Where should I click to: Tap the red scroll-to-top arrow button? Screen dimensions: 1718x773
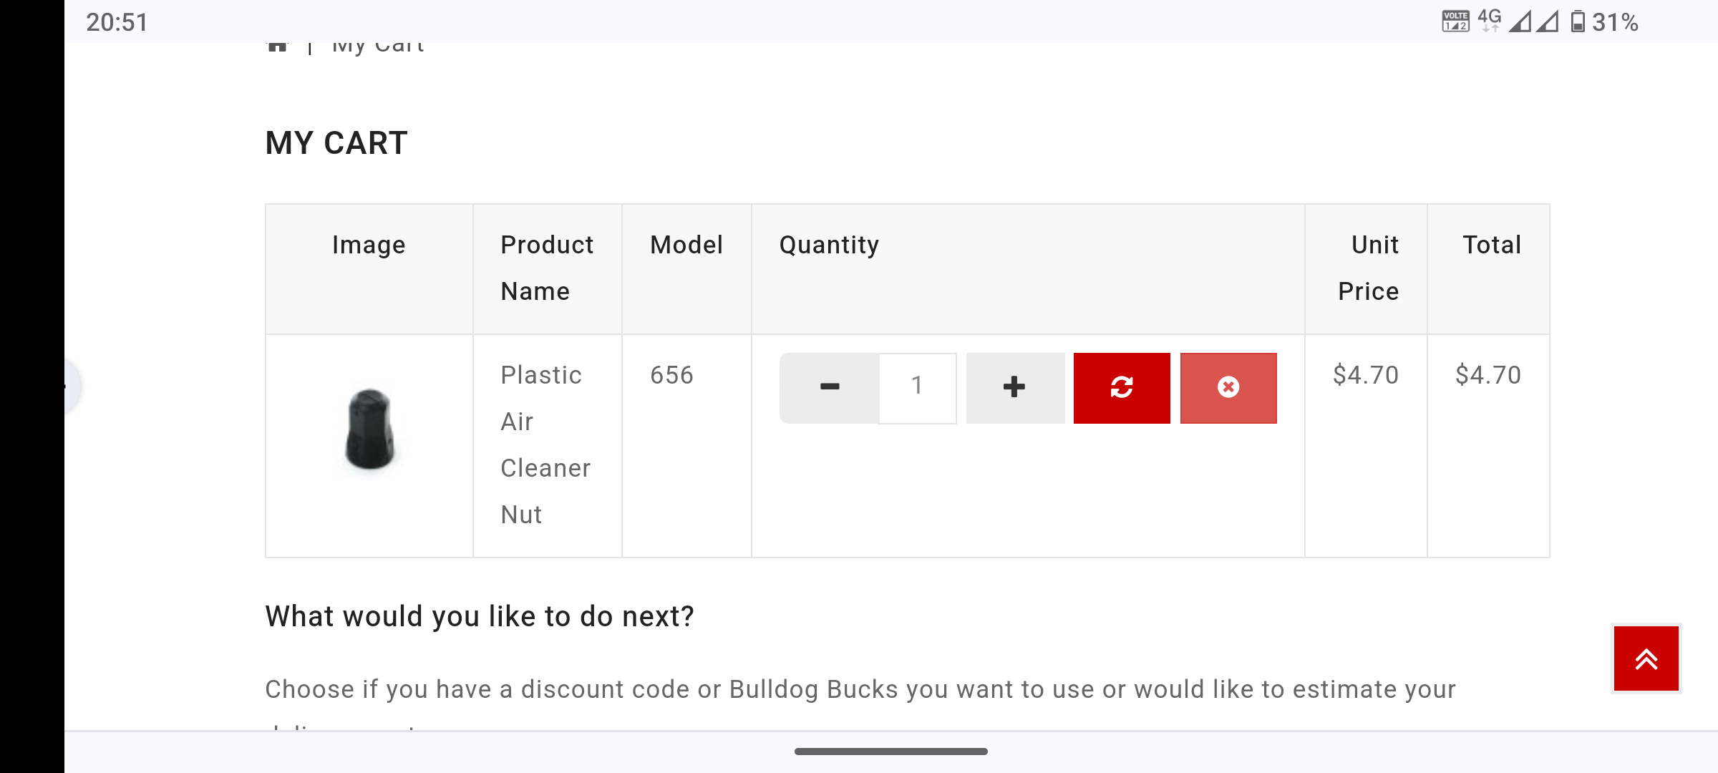1646,658
